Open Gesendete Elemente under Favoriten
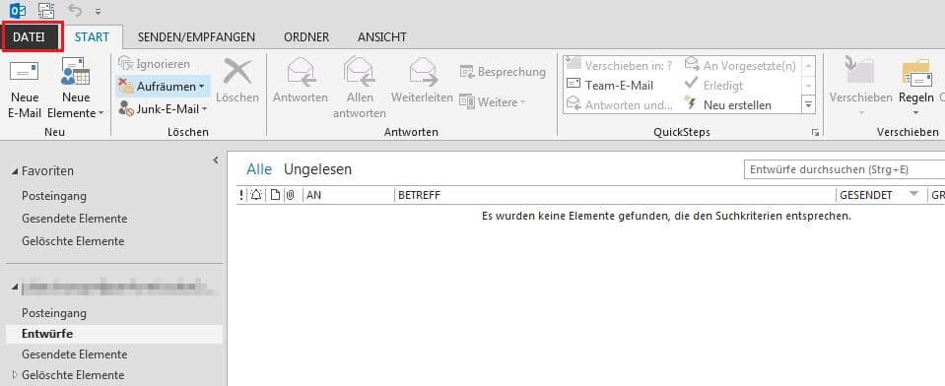 click(x=74, y=219)
